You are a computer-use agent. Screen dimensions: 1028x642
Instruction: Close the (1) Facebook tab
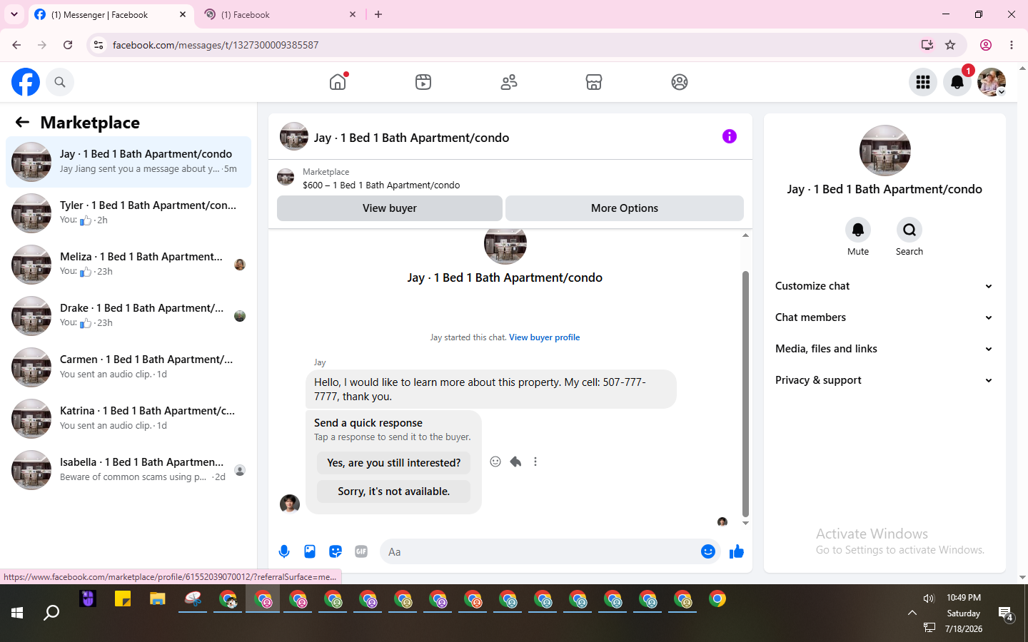(353, 14)
